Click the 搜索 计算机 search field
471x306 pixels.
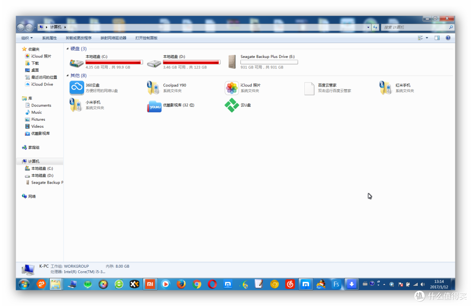417,27
